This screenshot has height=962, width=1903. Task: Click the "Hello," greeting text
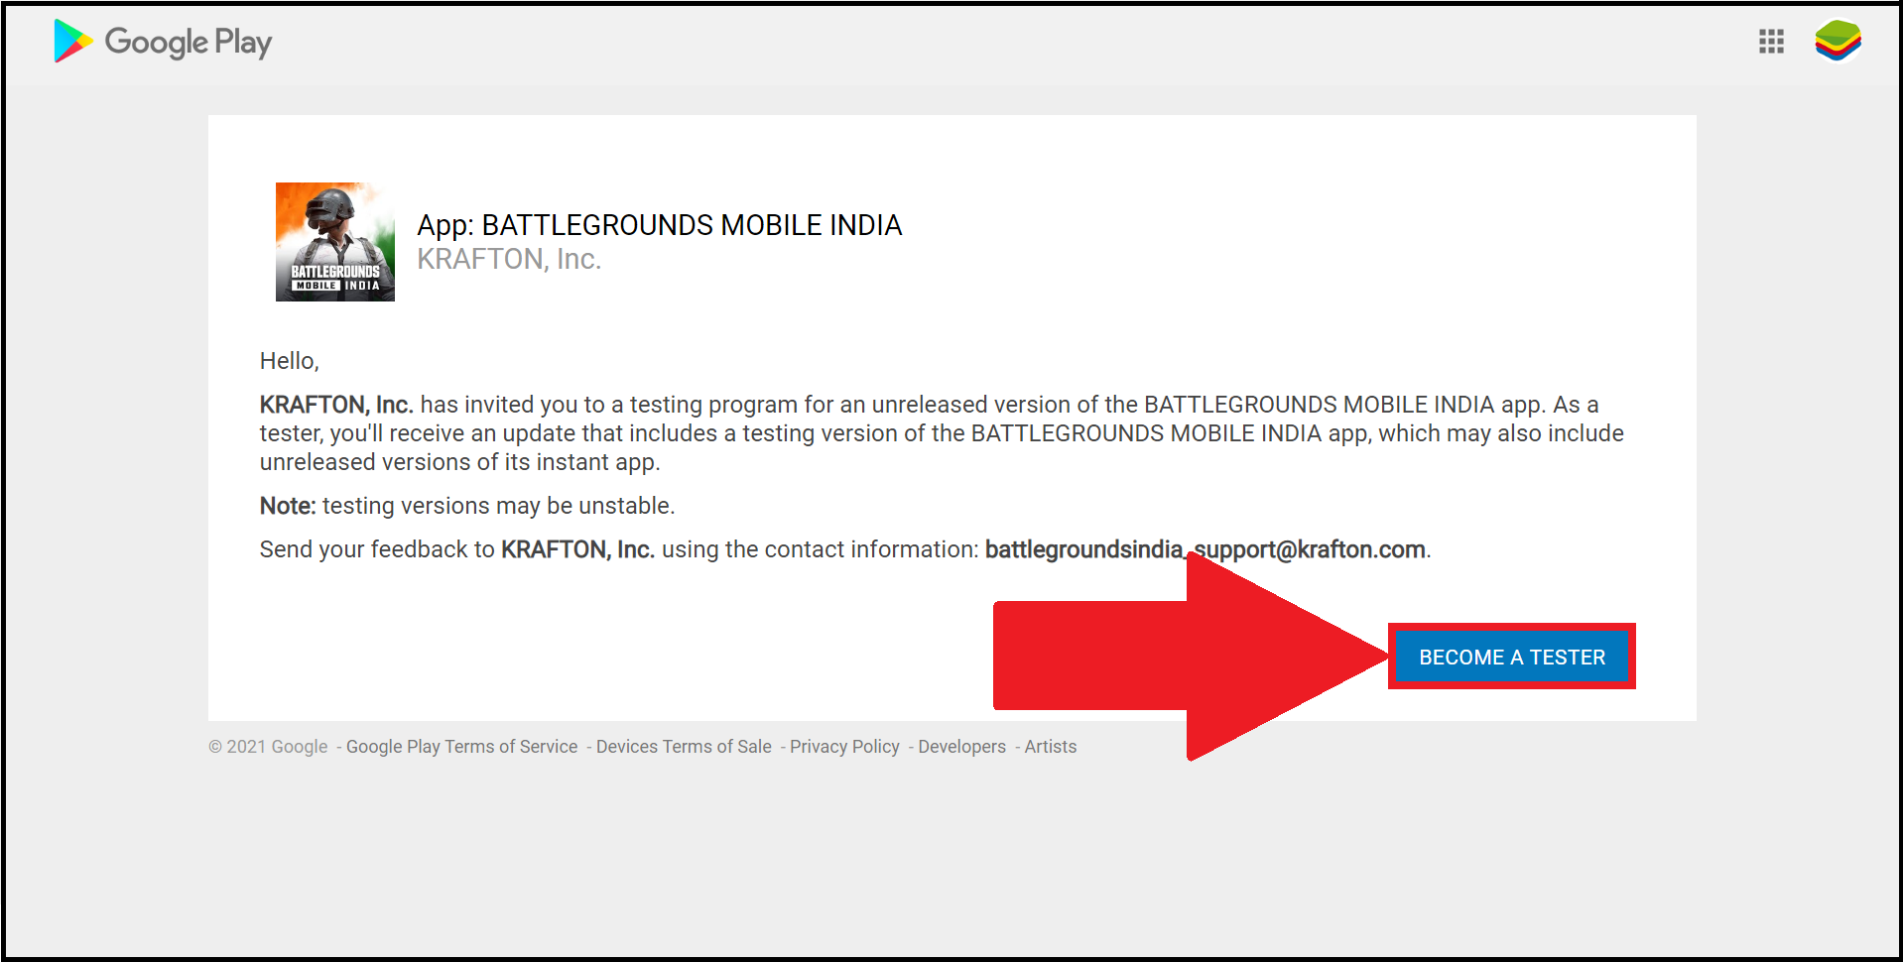coord(289,361)
